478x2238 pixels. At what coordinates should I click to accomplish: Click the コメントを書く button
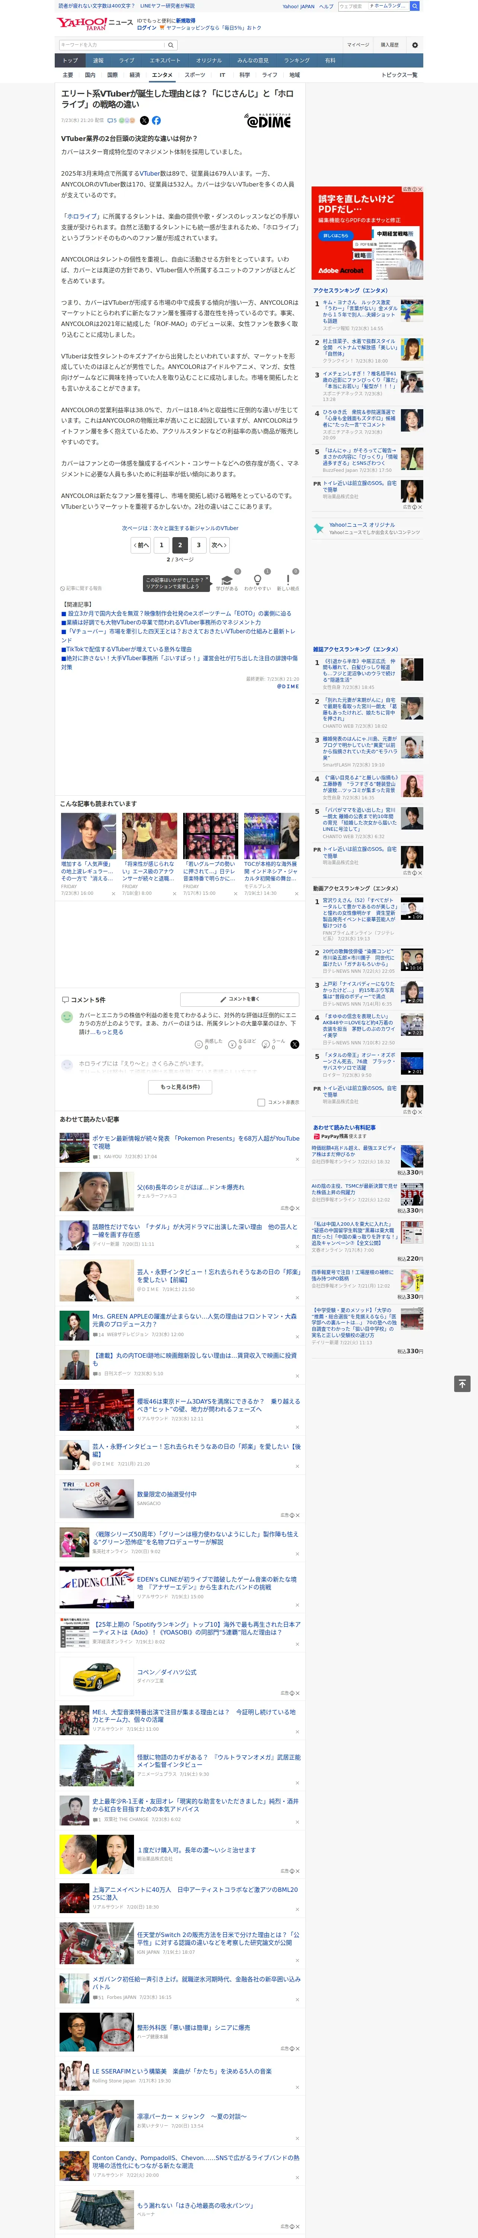pos(240,999)
